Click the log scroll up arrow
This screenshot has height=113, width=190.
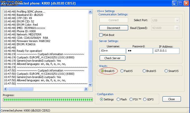click(90, 12)
